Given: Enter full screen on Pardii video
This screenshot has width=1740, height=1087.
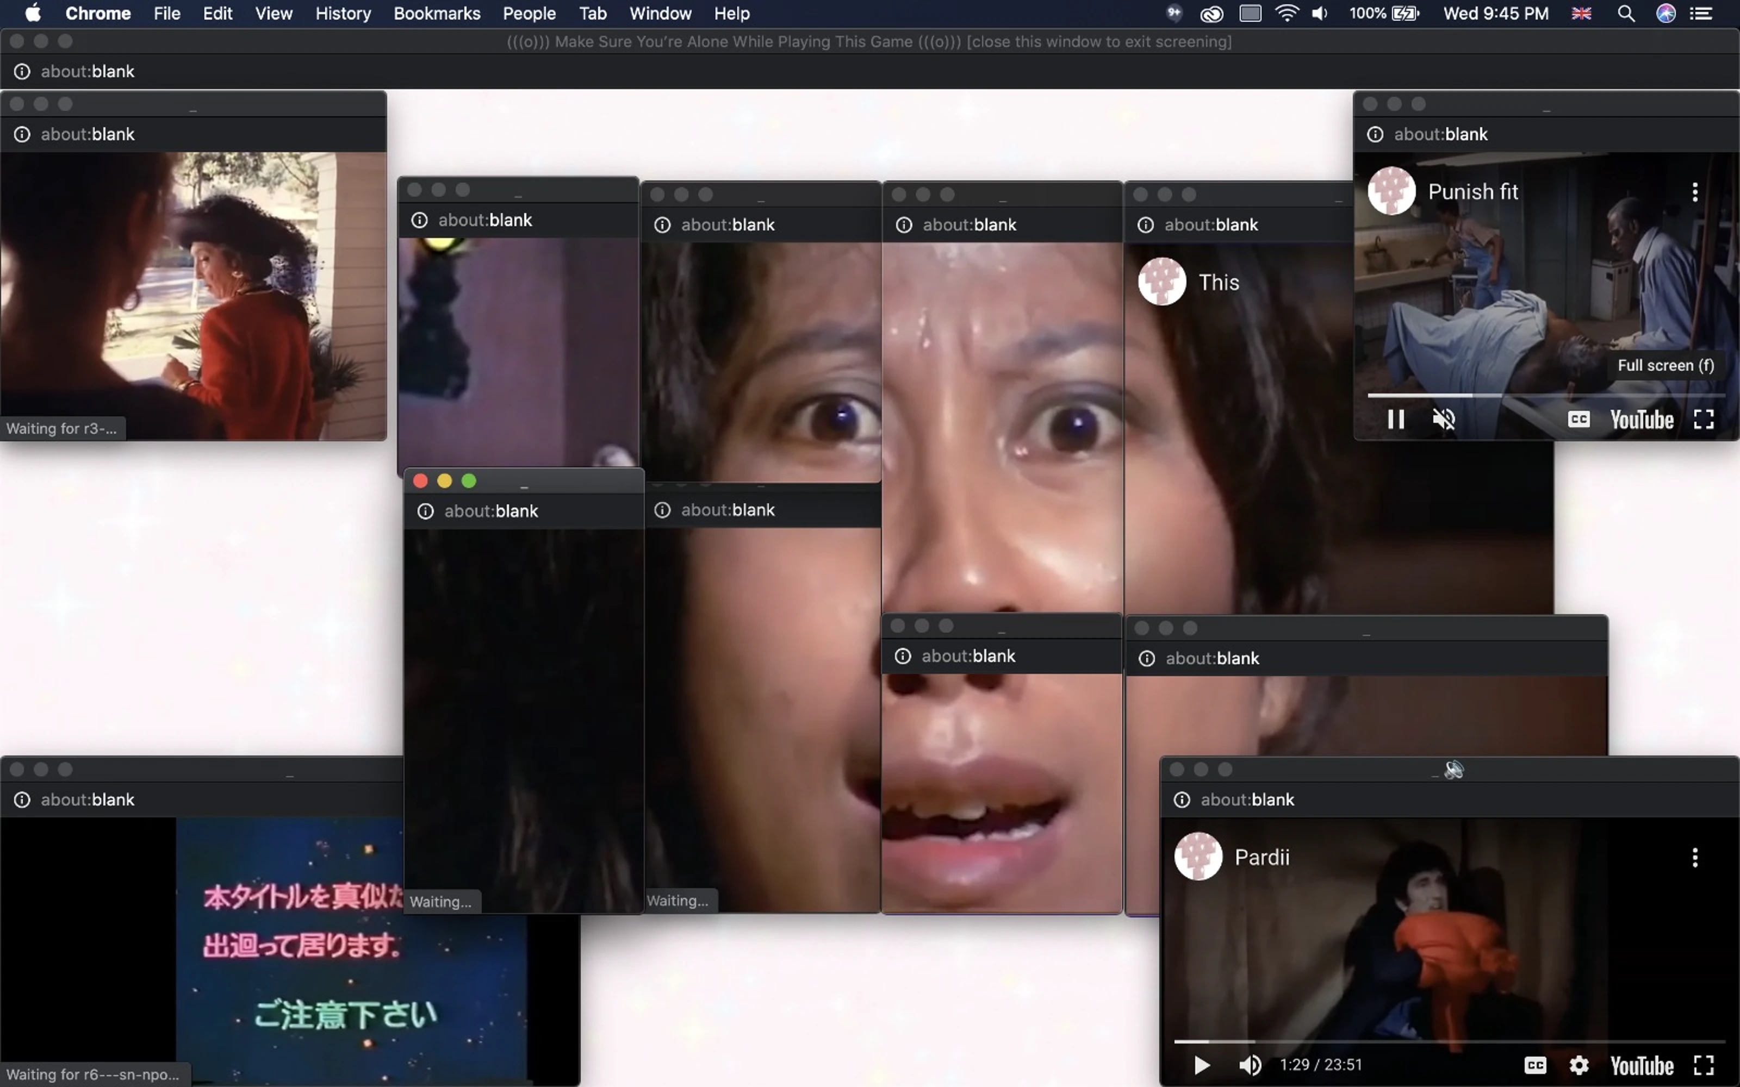Looking at the screenshot, I should pyautogui.click(x=1704, y=1065).
